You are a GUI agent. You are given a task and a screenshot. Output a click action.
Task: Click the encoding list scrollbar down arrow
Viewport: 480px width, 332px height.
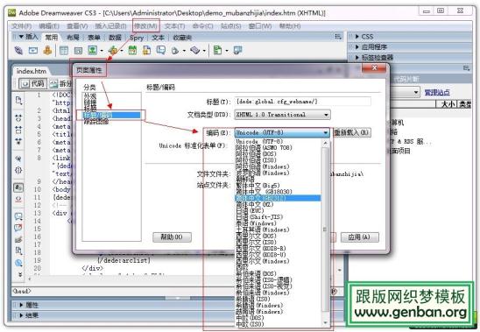(x=325, y=322)
